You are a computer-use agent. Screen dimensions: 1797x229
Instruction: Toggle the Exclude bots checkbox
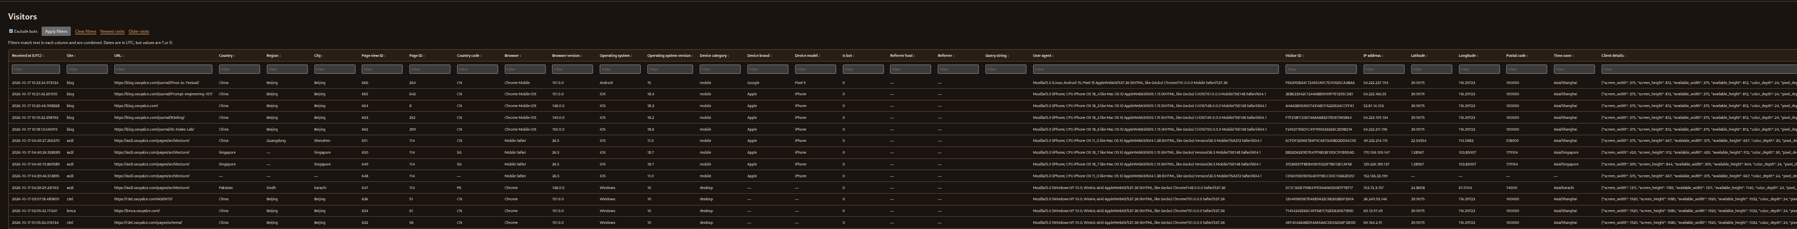[x=11, y=31]
